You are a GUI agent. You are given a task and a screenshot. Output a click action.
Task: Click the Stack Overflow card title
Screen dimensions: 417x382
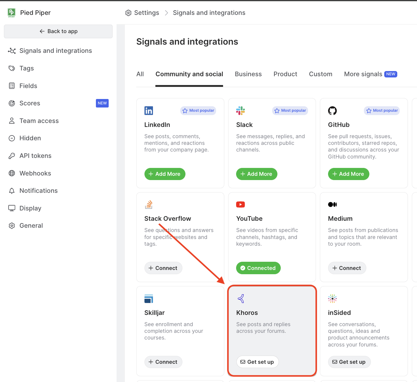coord(168,219)
